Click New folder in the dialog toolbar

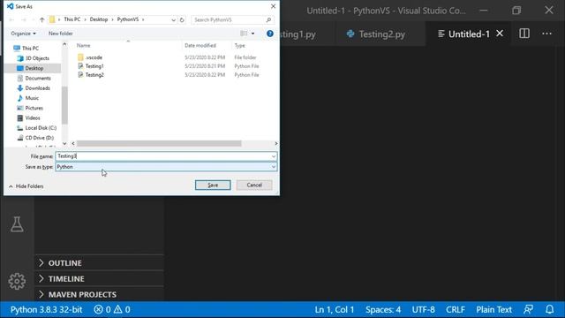coord(61,34)
